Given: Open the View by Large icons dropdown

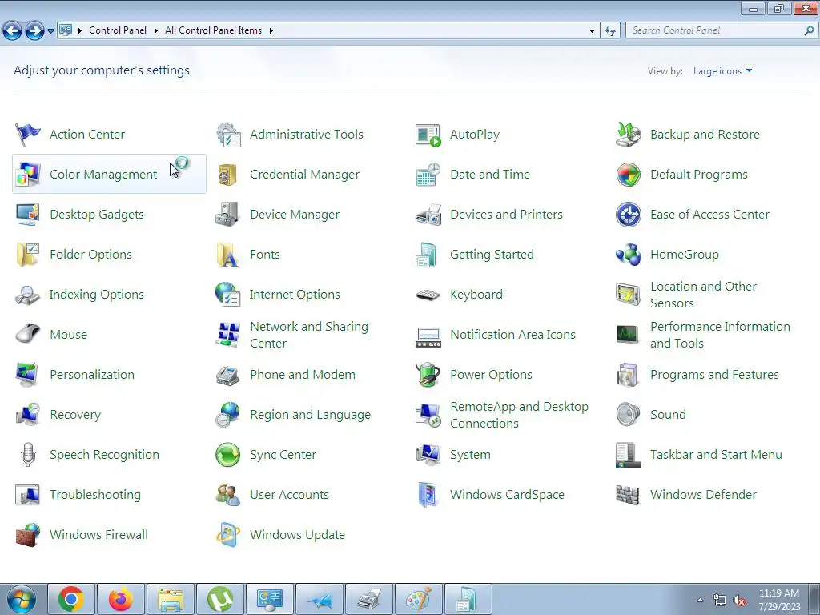Looking at the screenshot, I should pos(722,71).
